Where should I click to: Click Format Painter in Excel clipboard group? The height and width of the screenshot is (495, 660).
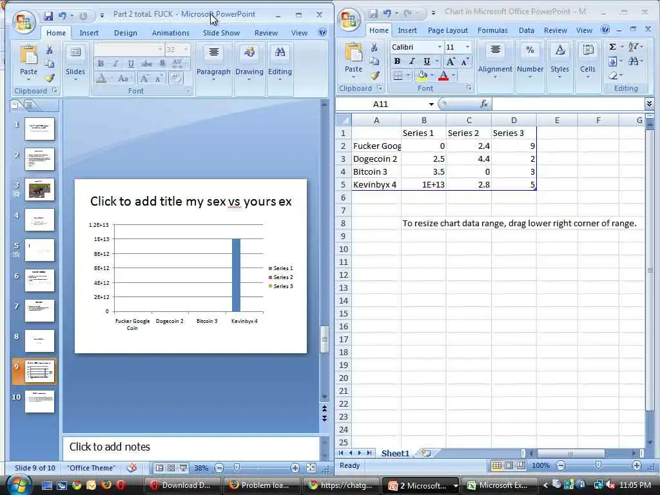[374, 76]
